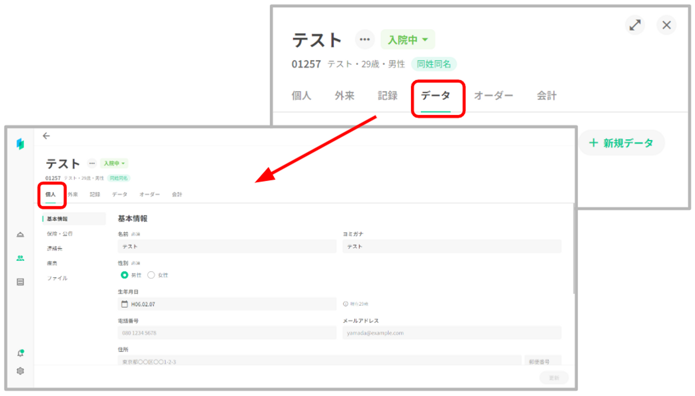Select the 男性 radio button
The width and height of the screenshot is (695, 396).
[124, 275]
